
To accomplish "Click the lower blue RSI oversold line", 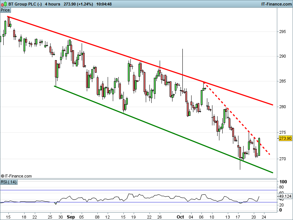I will click(138, 202).
